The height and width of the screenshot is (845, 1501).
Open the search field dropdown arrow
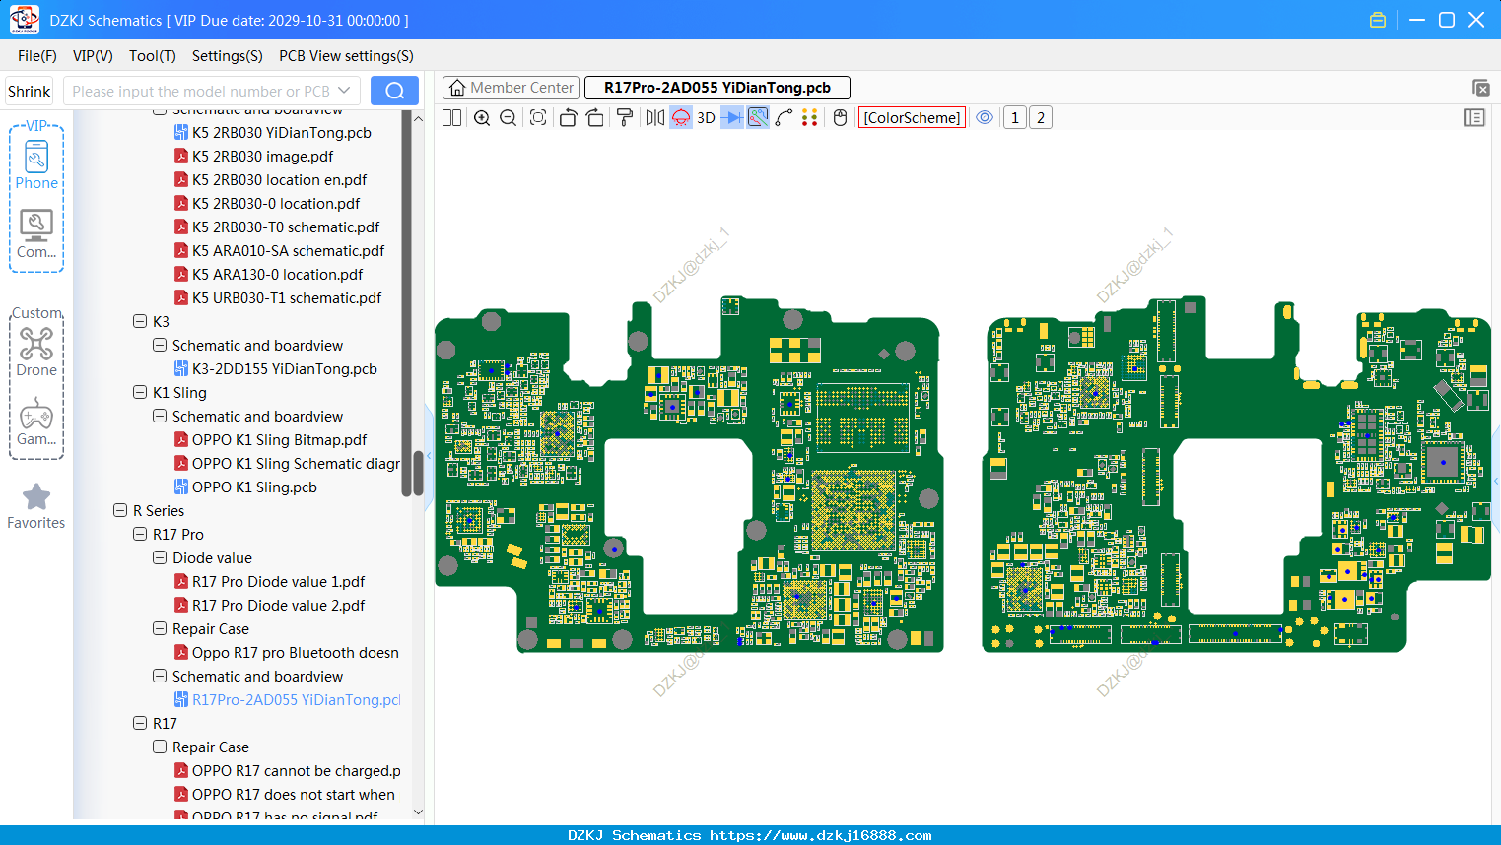(x=344, y=92)
